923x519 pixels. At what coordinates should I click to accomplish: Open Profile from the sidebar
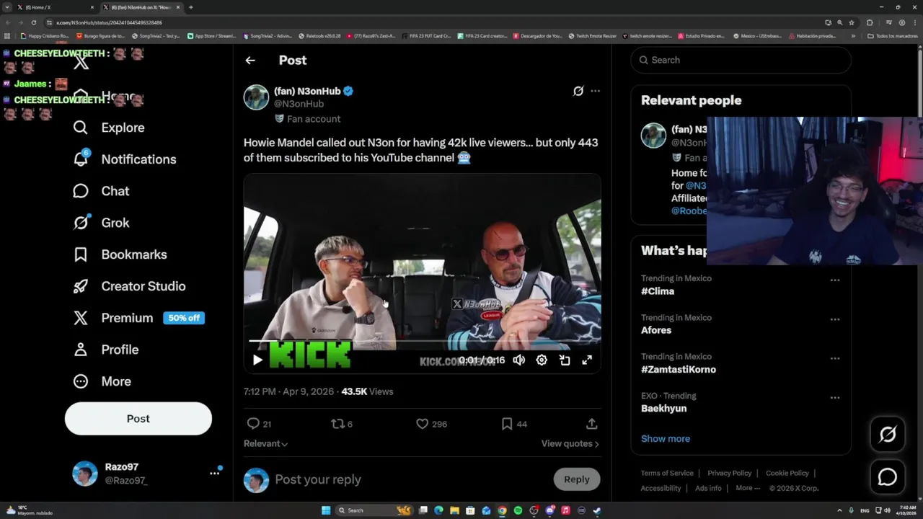coord(105,350)
